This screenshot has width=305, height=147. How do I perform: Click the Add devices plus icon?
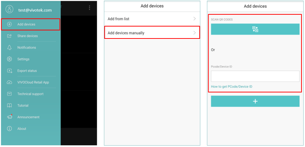(x=9, y=24)
